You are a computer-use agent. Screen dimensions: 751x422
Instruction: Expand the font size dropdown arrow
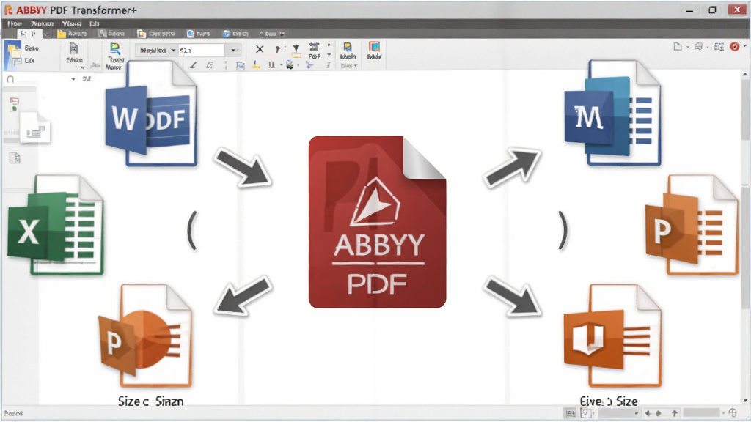point(233,51)
